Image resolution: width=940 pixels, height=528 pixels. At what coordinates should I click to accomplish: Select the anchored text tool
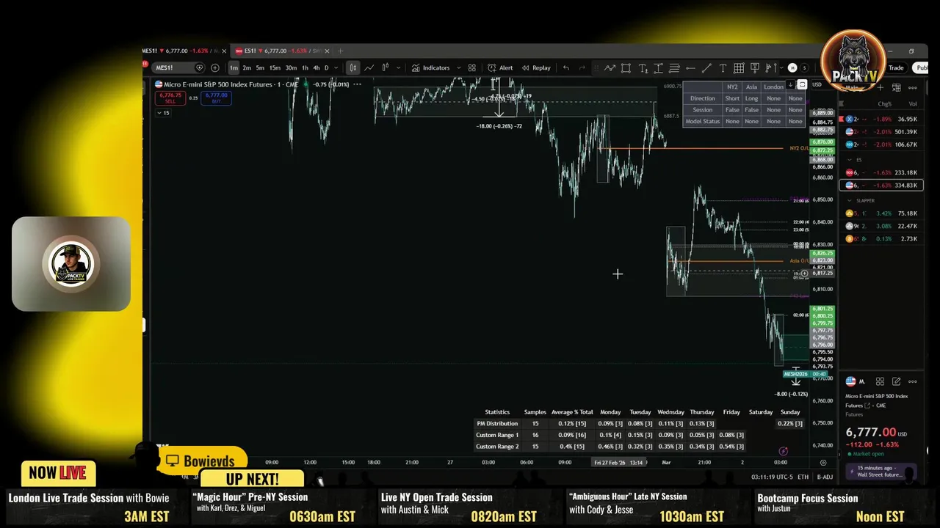643,67
